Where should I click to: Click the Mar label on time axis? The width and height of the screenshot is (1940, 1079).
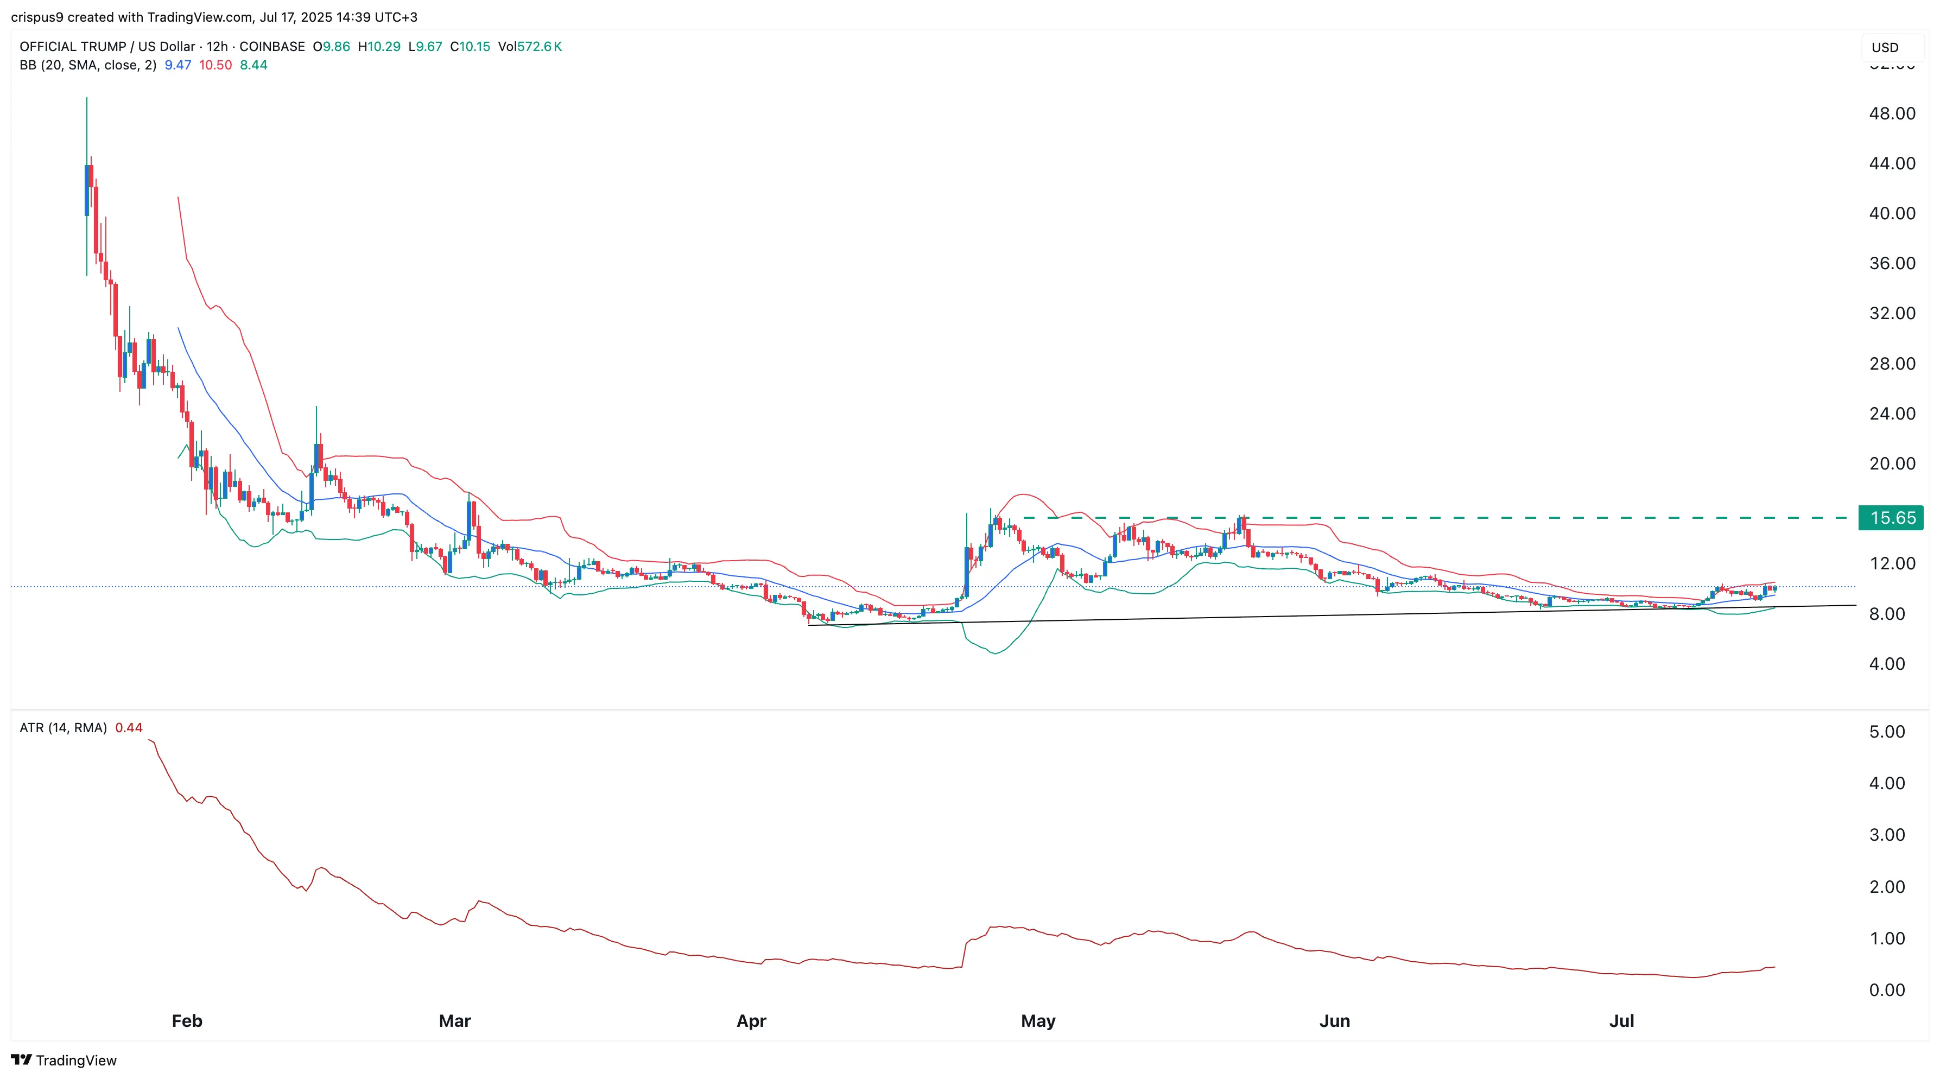(x=455, y=1021)
